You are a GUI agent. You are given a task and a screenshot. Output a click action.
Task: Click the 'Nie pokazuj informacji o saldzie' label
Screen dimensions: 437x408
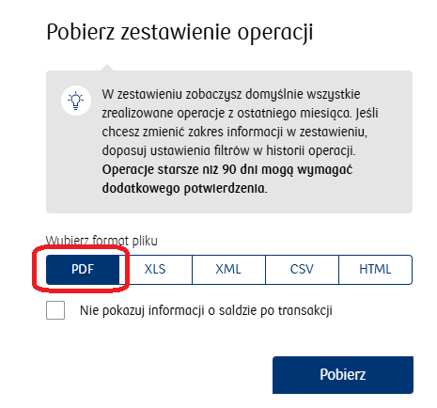click(206, 310)
